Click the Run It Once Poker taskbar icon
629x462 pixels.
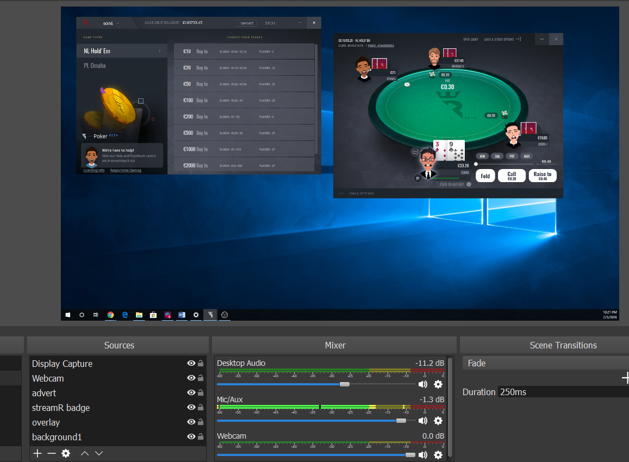point(210,315)
